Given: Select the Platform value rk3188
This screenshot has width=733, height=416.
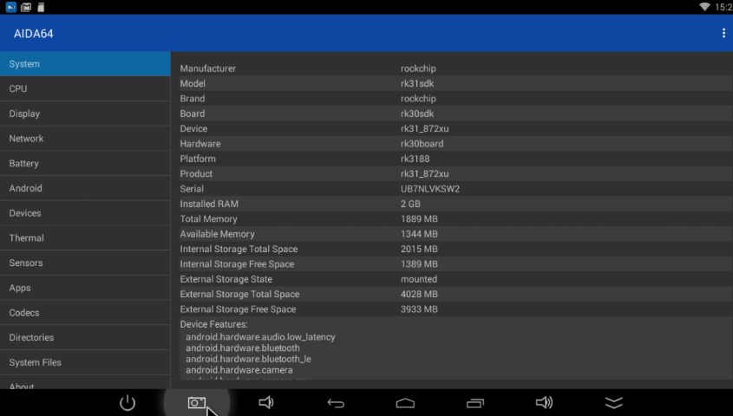Looking at the screenshot, I should coord(415,159).
